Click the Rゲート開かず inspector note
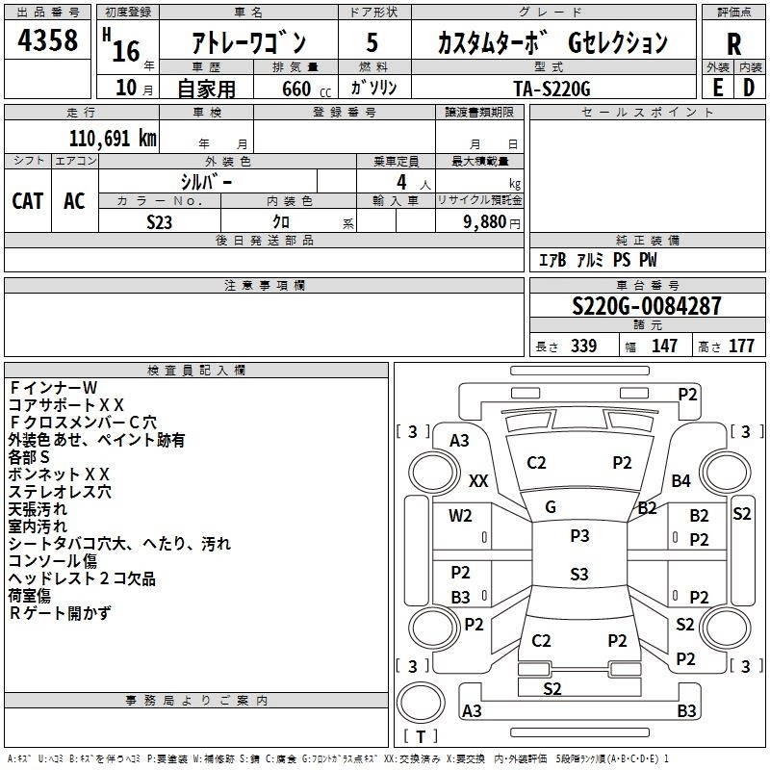 coord(60,613)
